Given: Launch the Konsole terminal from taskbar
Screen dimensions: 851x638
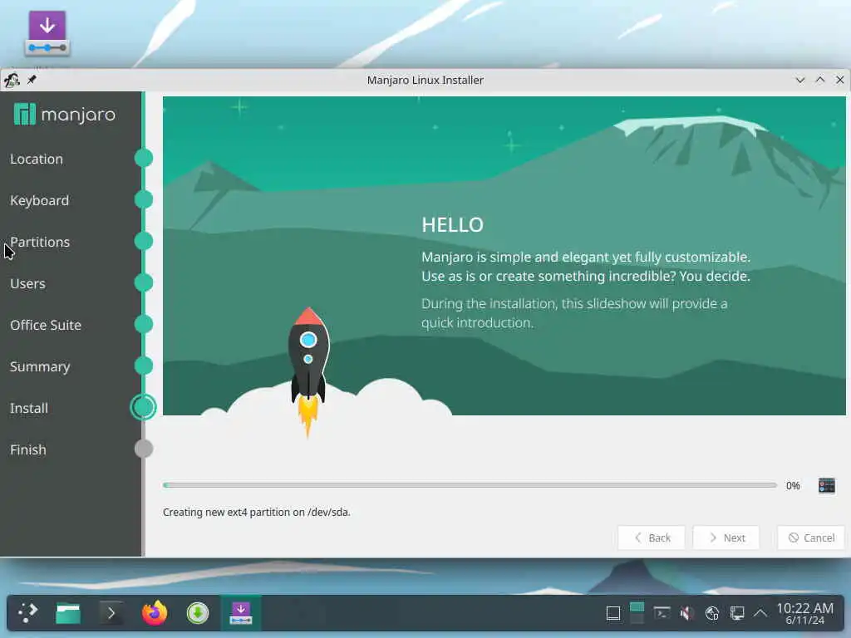Looking at the screenshot, I should [111, 614].
